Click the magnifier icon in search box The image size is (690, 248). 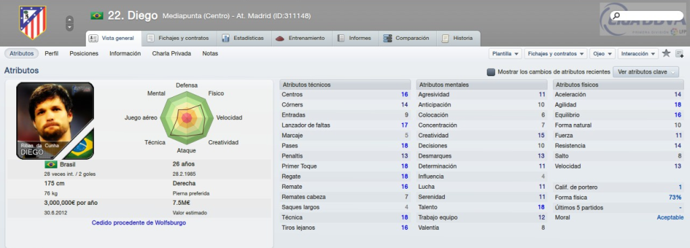pyautogui.click(x=616, y=16)
